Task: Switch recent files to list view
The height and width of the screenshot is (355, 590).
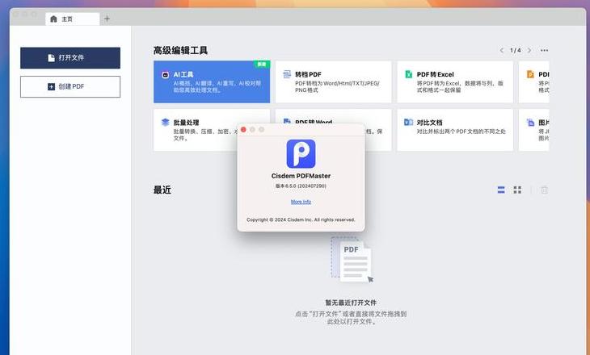Action: point(501,190)
